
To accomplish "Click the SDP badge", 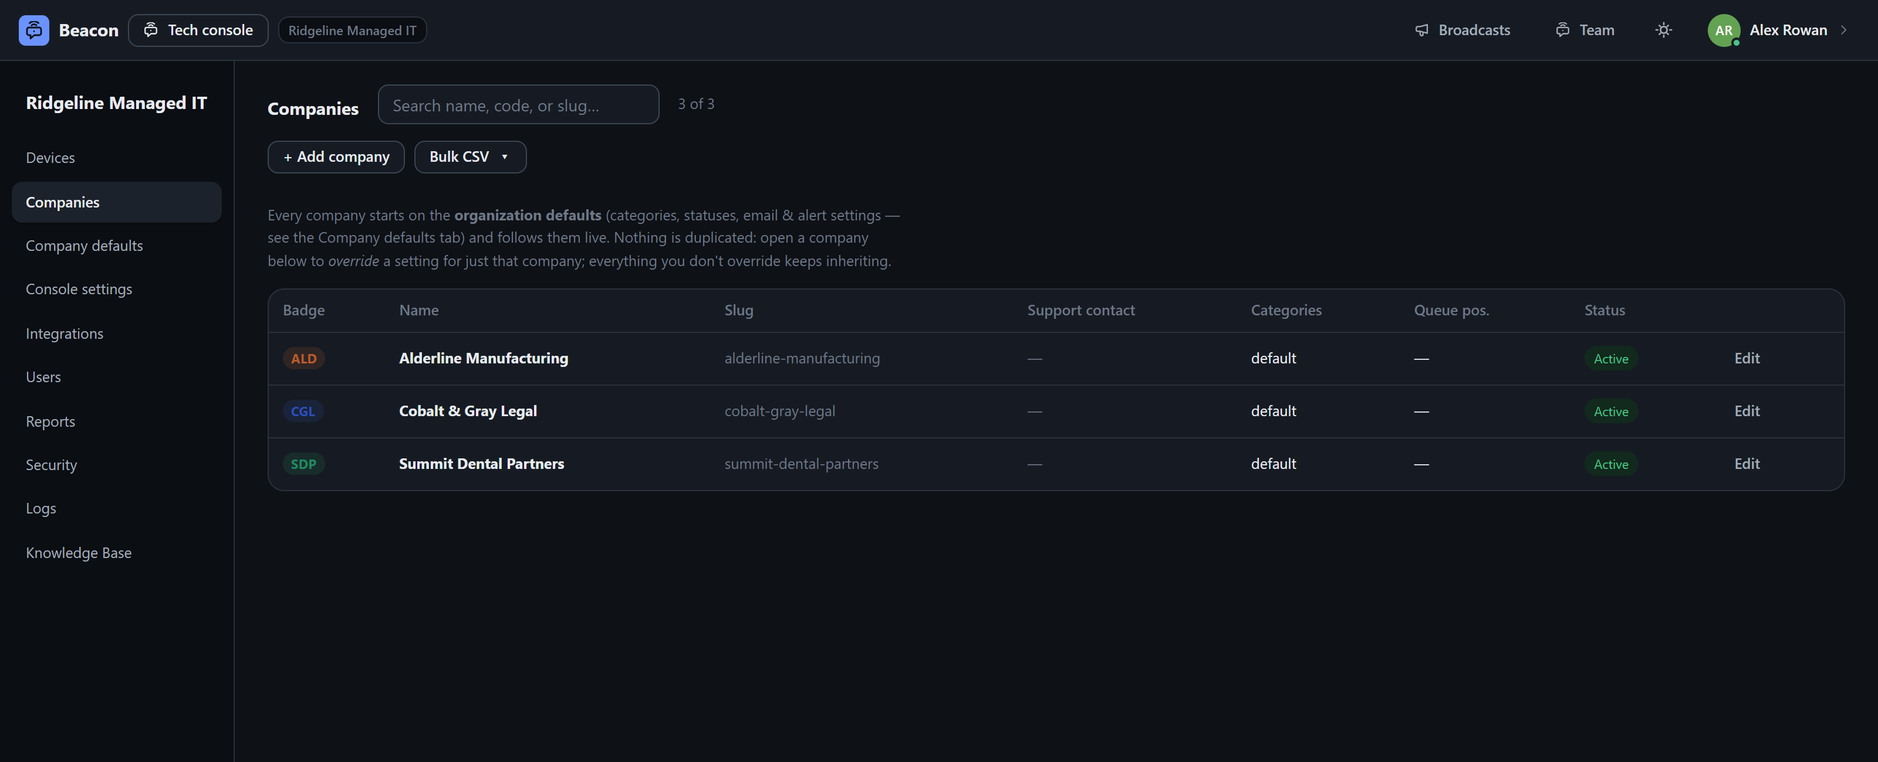I will coord(303,464).
